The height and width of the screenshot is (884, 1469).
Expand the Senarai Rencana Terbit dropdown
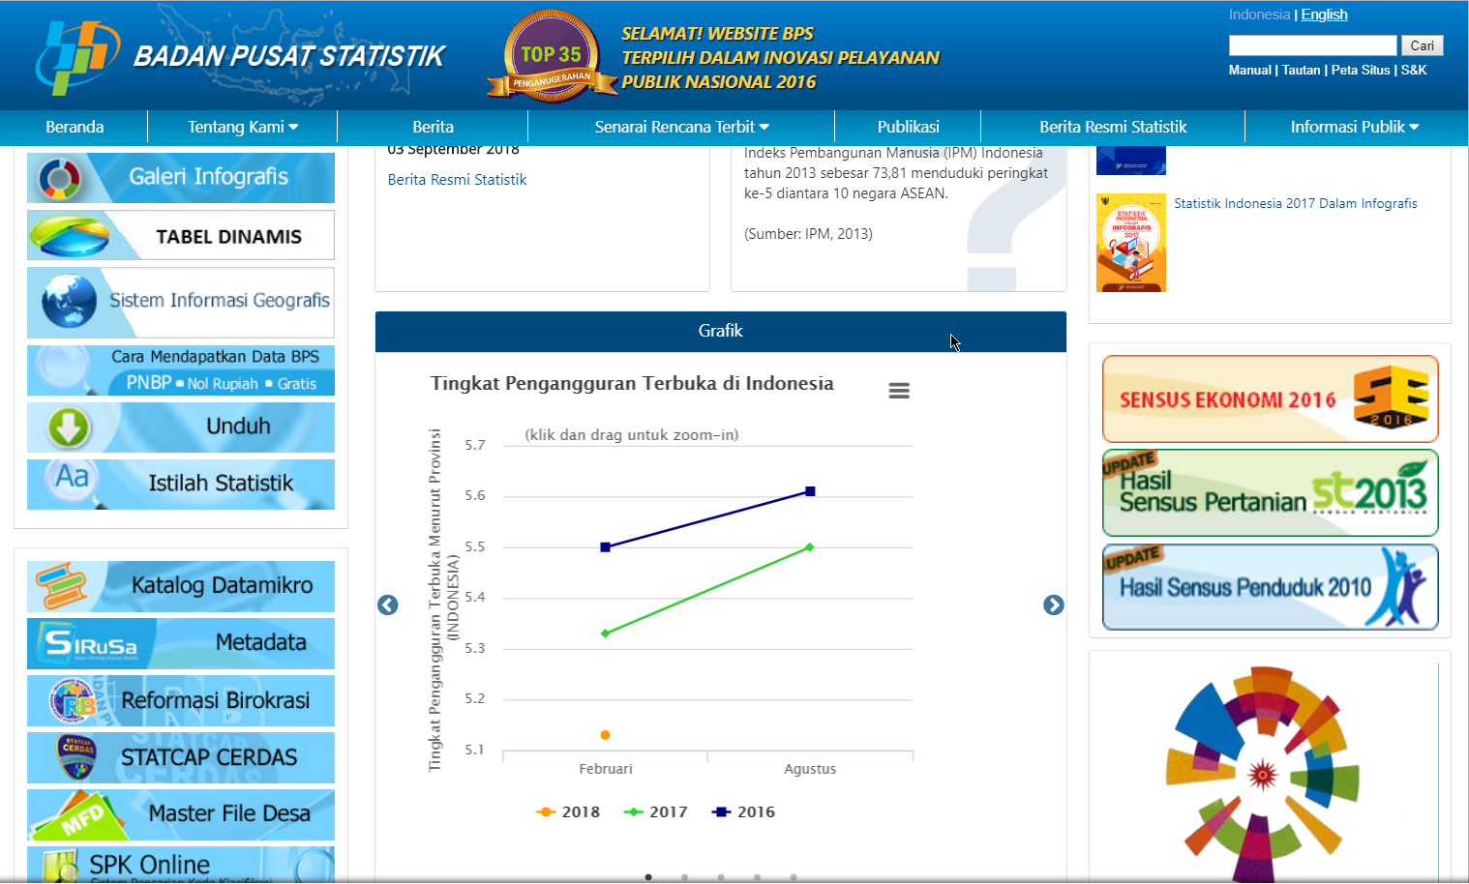[681, 127]
